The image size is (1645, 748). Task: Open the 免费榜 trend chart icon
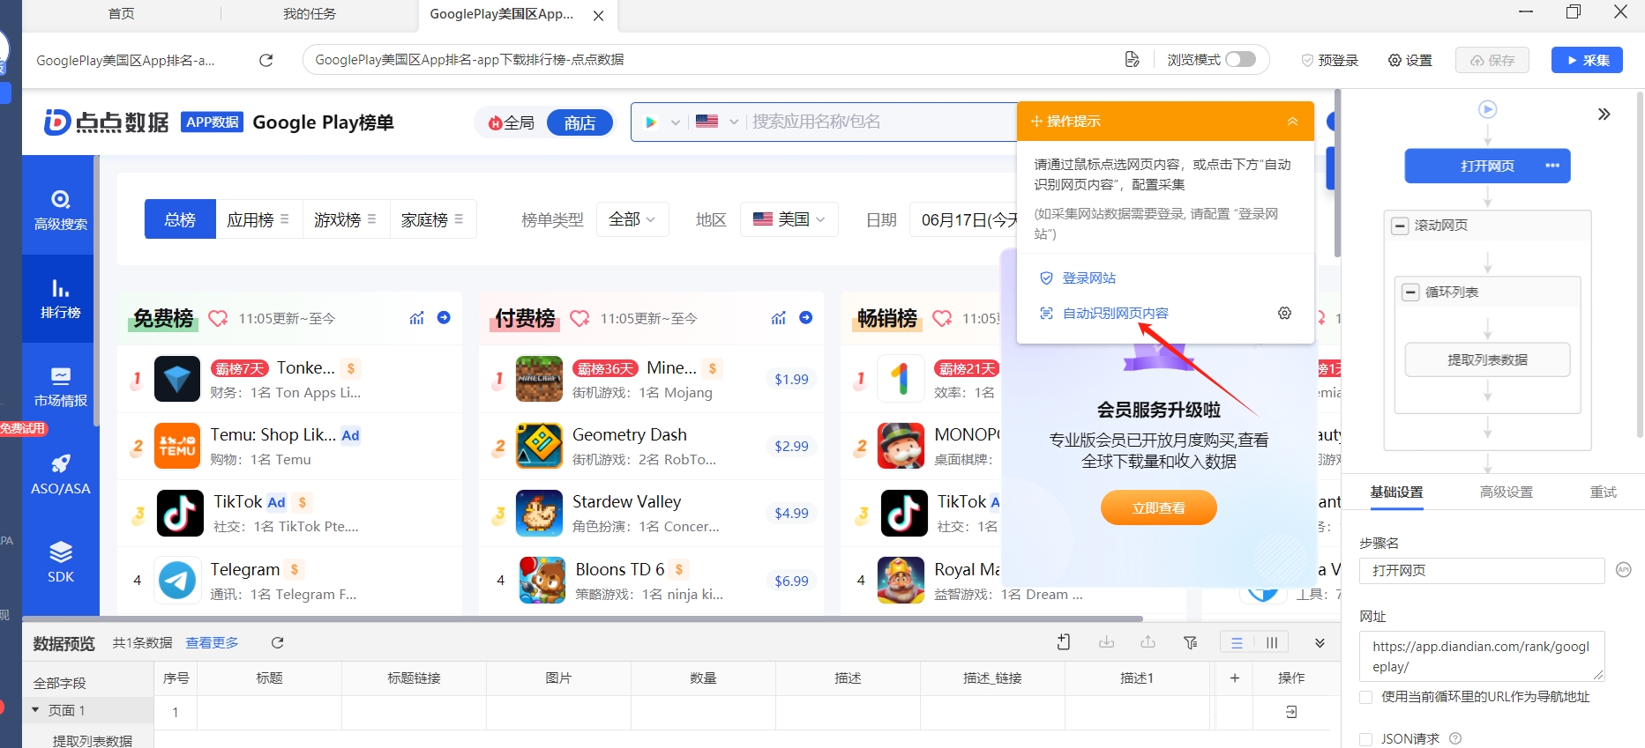tap(416, 318)
